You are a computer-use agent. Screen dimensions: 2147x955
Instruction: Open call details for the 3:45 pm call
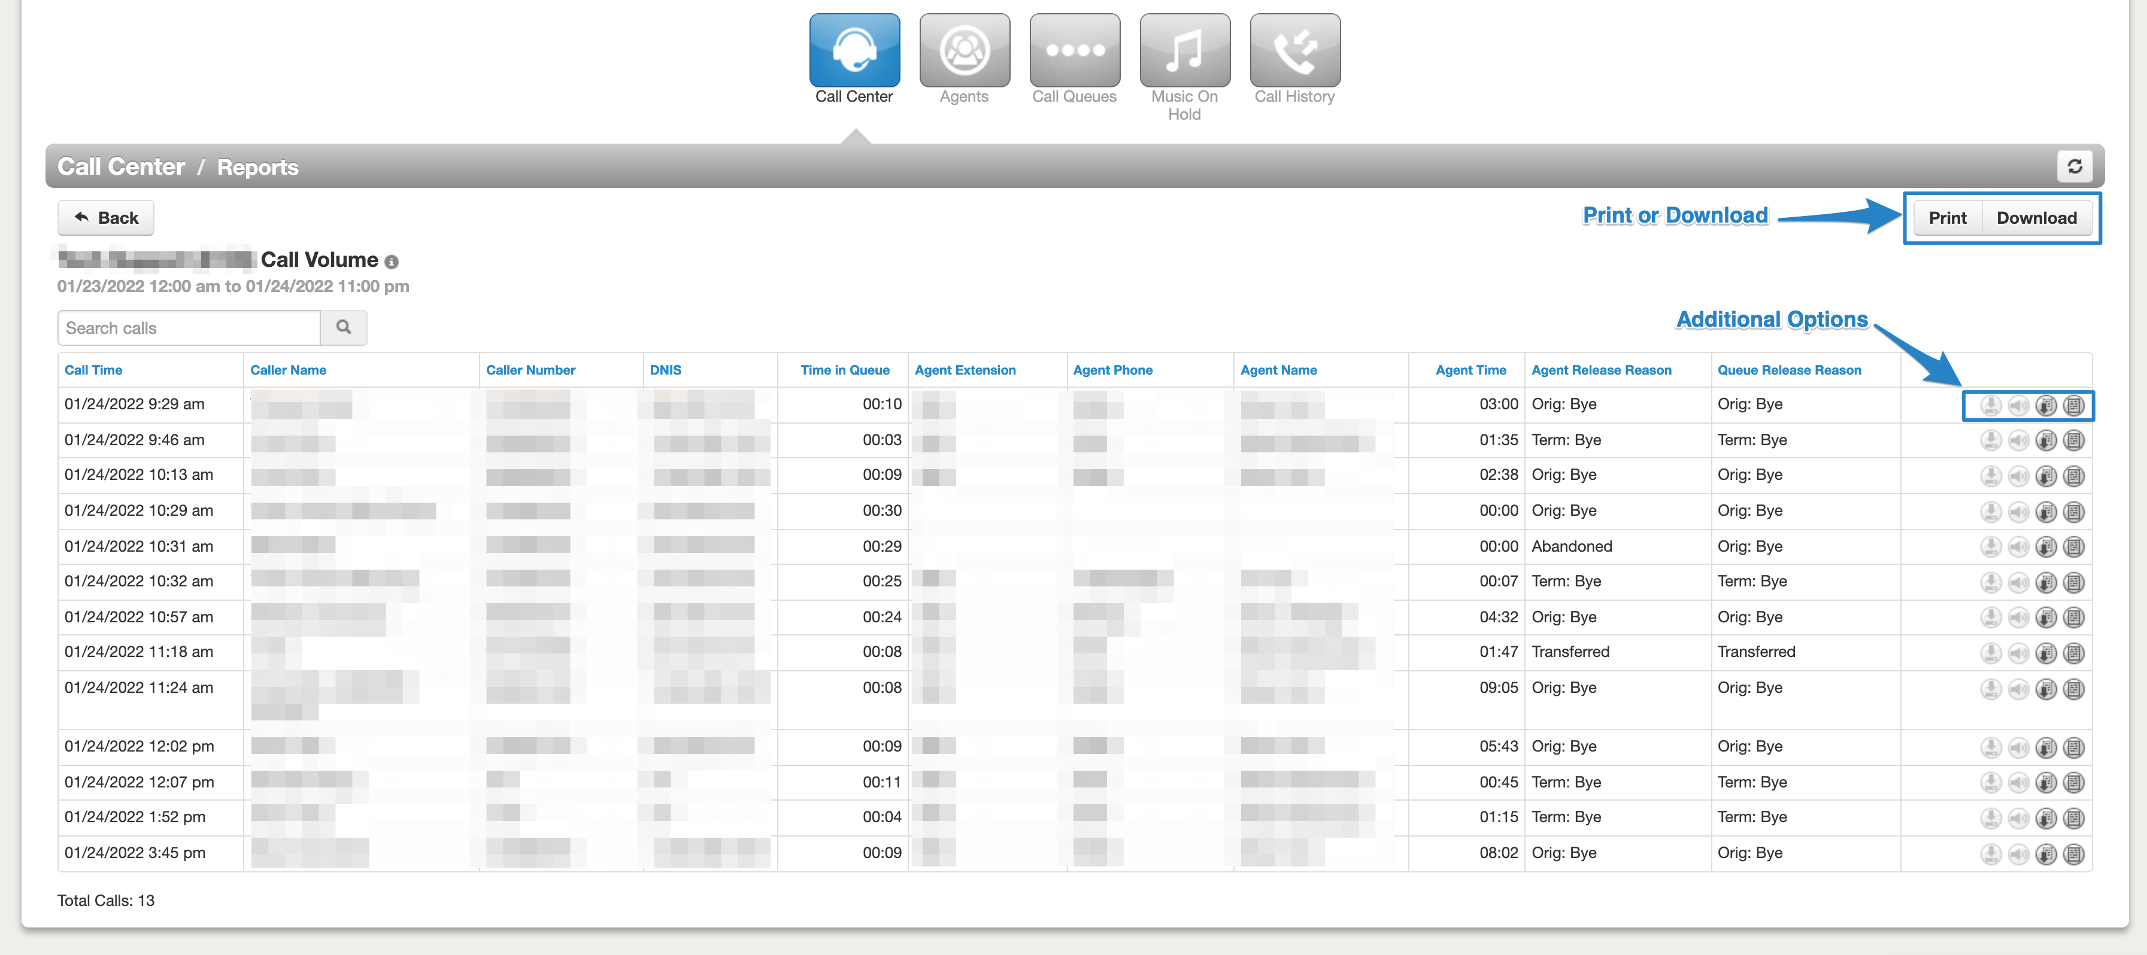2073,854
